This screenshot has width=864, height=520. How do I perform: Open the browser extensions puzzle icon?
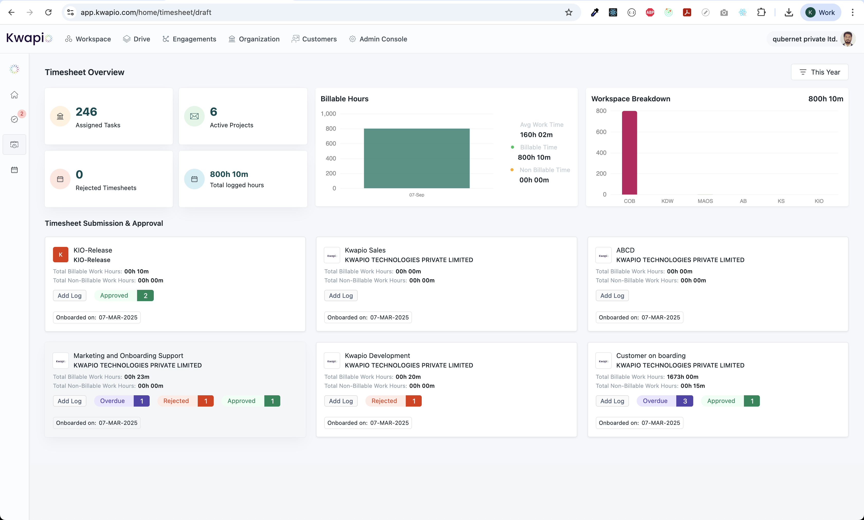point(761,13)
